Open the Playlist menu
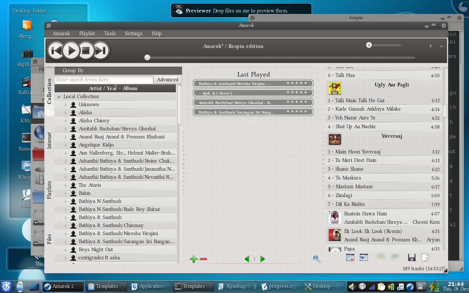The image size is (469, 293). tap(87, 33)
